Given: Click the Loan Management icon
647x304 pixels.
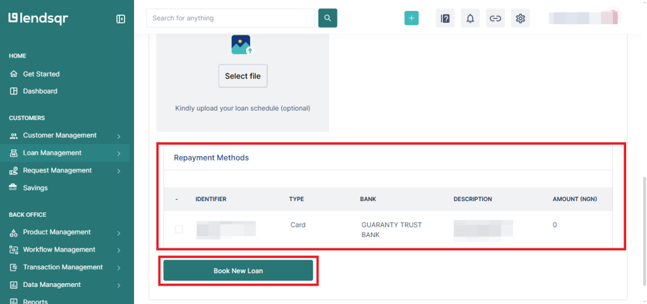Looking at the screenshot, I should [x=14, y=153].
